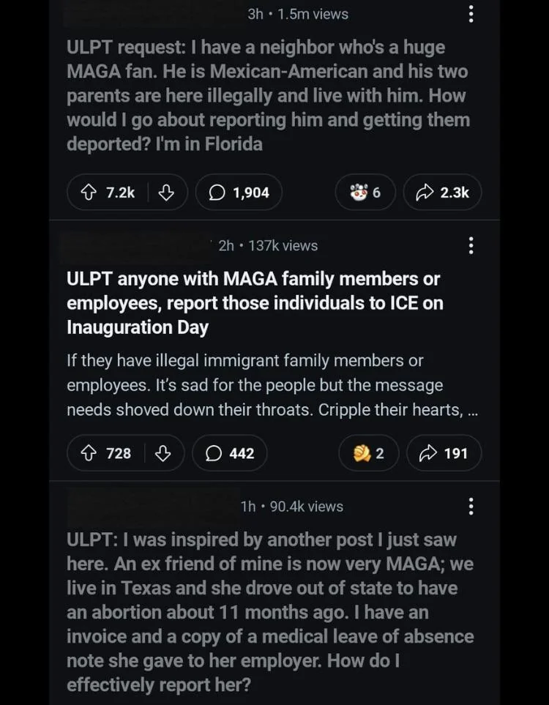Open three-dot menu on 137k views post
The height and width of the screenshot is (705, 549).
point(471,245)
